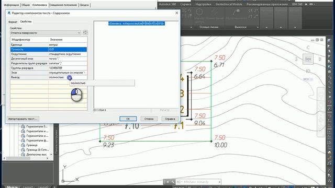
Task: Click the highlighted property text in the editor
Action: point(137,23)
